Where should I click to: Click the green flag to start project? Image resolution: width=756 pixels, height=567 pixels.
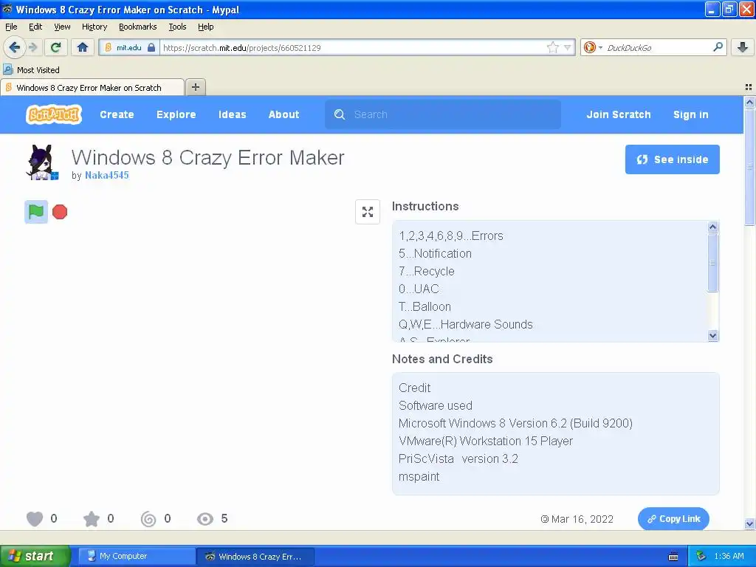36,212
